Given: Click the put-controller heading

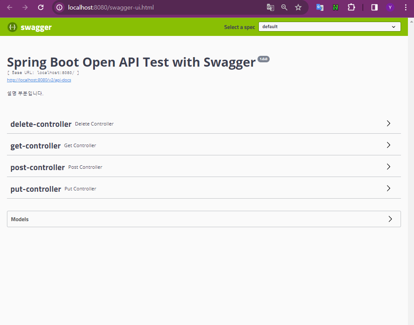Looking at the screenshot, I should point(36,189).
